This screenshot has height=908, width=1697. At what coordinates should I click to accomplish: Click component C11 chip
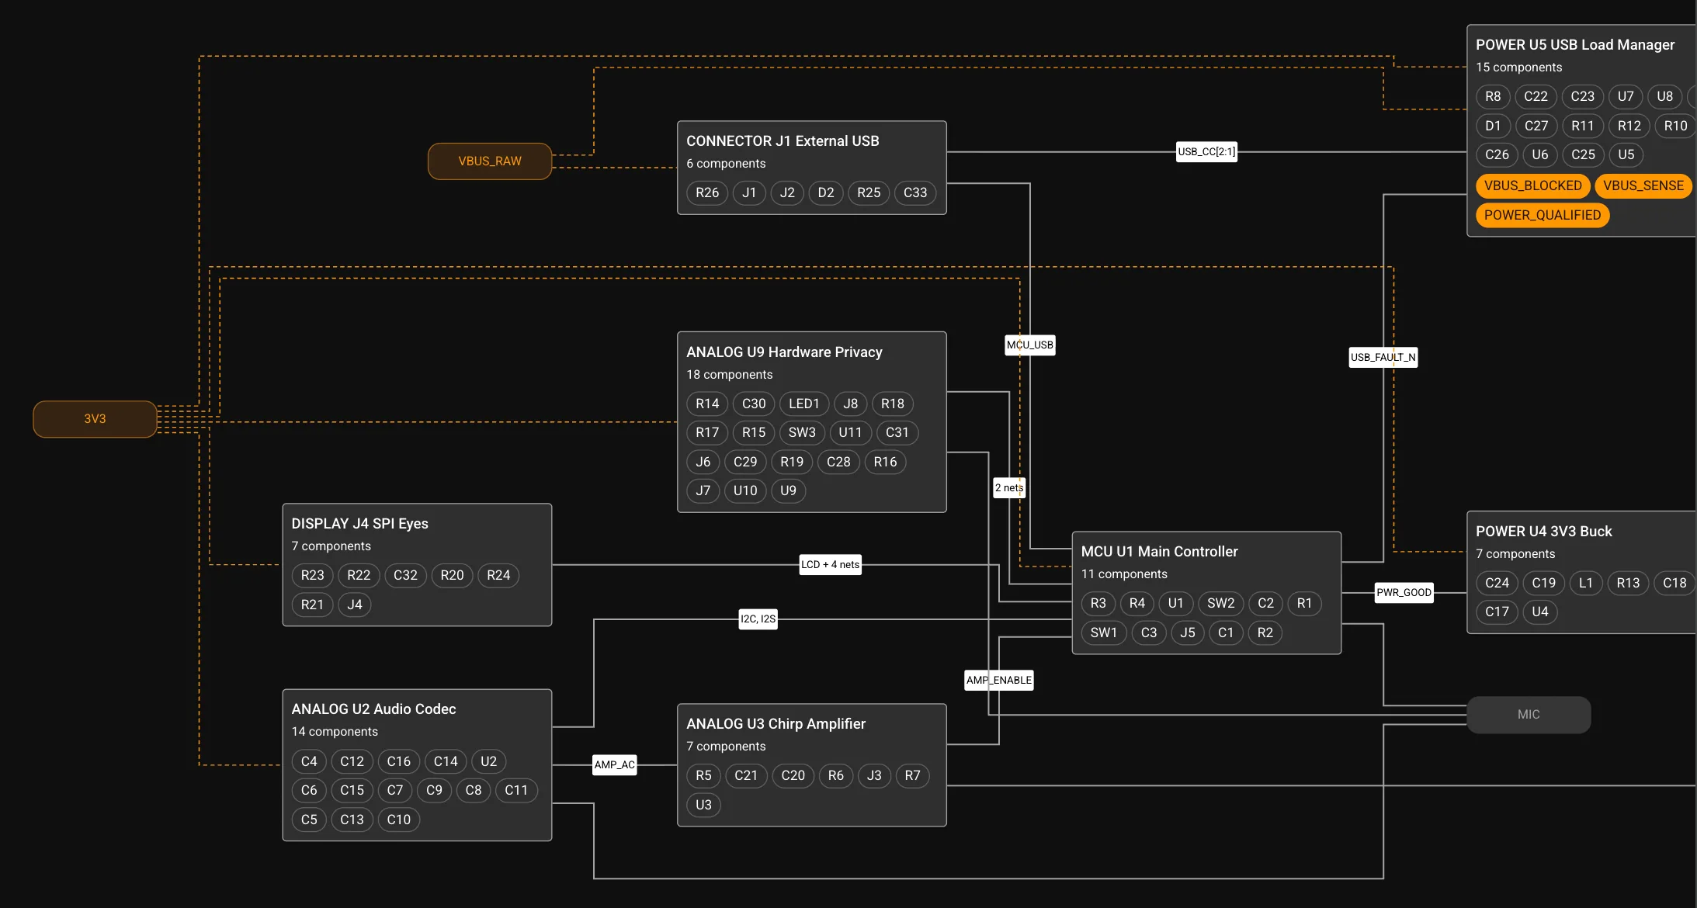click(x=516, y=791)
